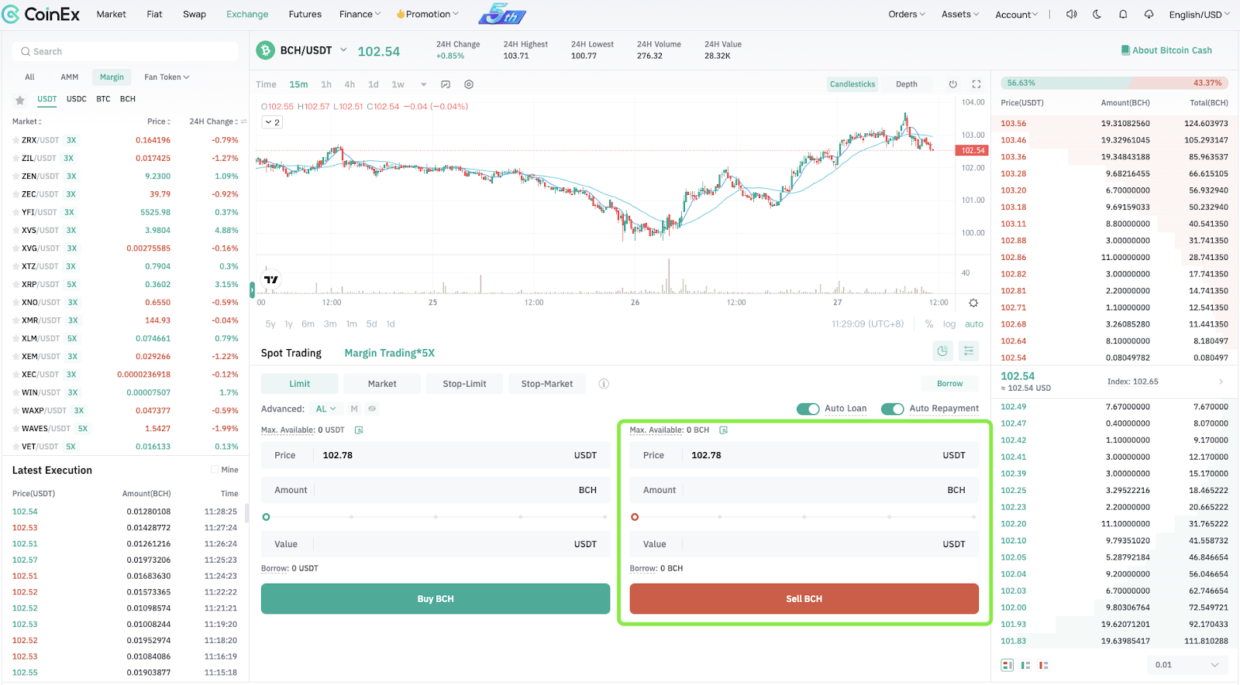Viewport: 1240px width, 685px height.
Task: Click the BCH coin icon in the header
Action: [266, 50]
